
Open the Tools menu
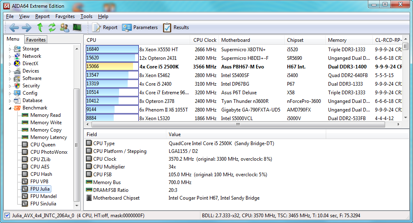coord(86,16)
